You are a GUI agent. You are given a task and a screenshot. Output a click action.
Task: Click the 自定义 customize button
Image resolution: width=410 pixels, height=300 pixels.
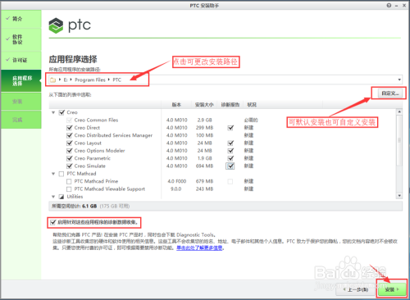coord(390,93)
